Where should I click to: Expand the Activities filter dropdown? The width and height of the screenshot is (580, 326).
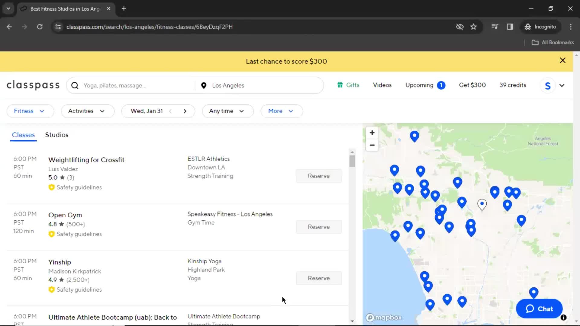point(88,111)
